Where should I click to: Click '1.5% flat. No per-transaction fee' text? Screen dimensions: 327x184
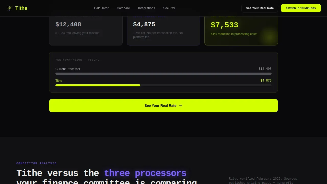click(158, 35)
